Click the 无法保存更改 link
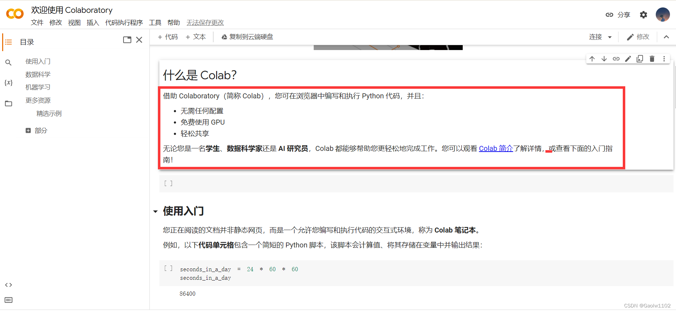Viewport: 676px width, 311px height. pyautogui.click(x=205, y=23)
